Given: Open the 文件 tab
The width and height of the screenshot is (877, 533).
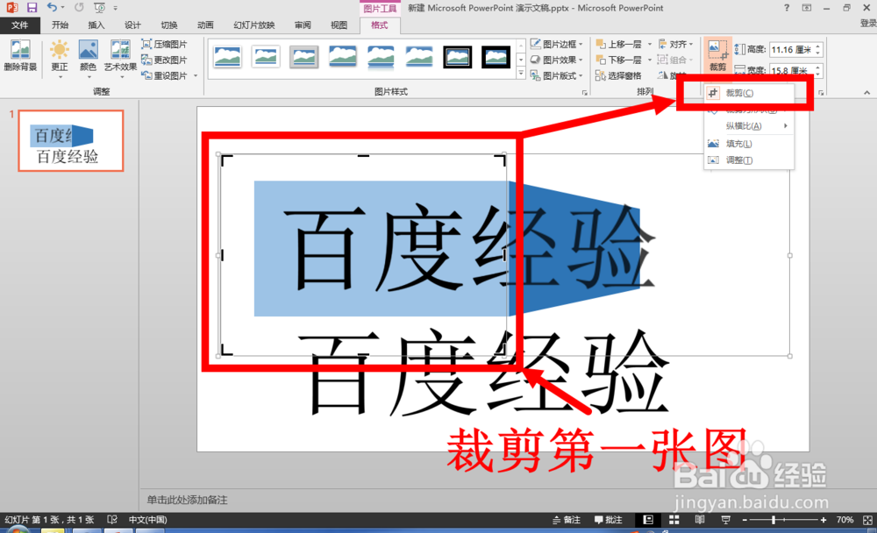Looking at the screenshot, I should 19,25.
